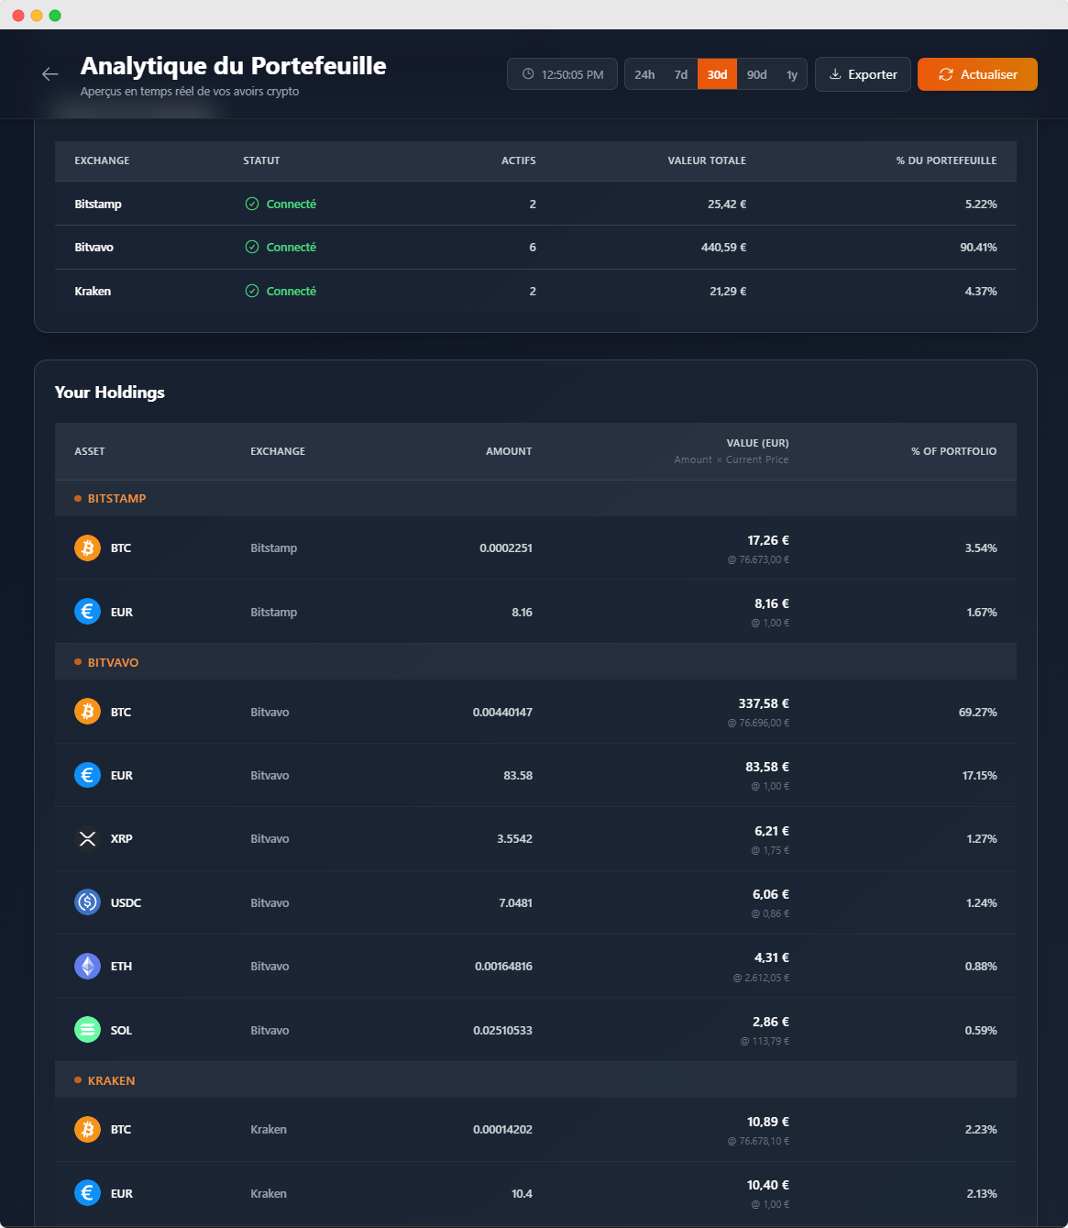Click the 0.00014202 BTC amount
Image resolution: width=1068 pixels, height=1228 pixels.
pos(502,1129)
